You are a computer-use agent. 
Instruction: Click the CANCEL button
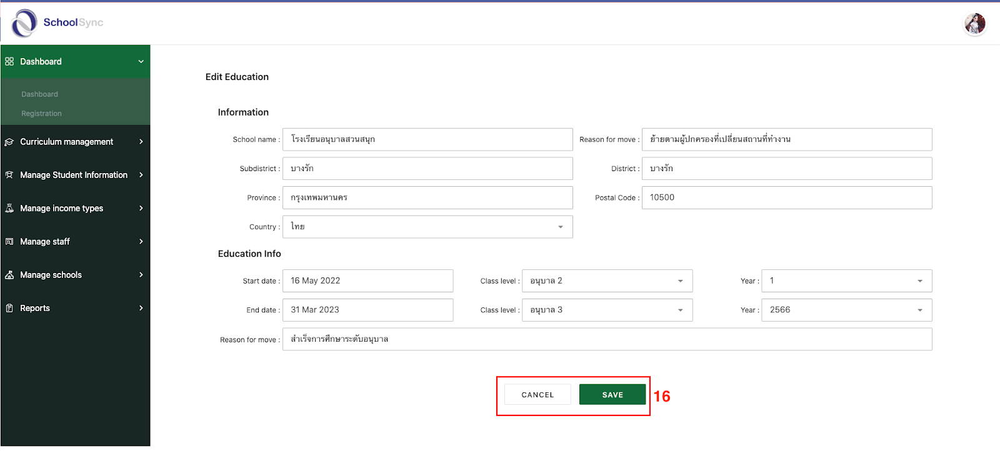tap(537, 395)
